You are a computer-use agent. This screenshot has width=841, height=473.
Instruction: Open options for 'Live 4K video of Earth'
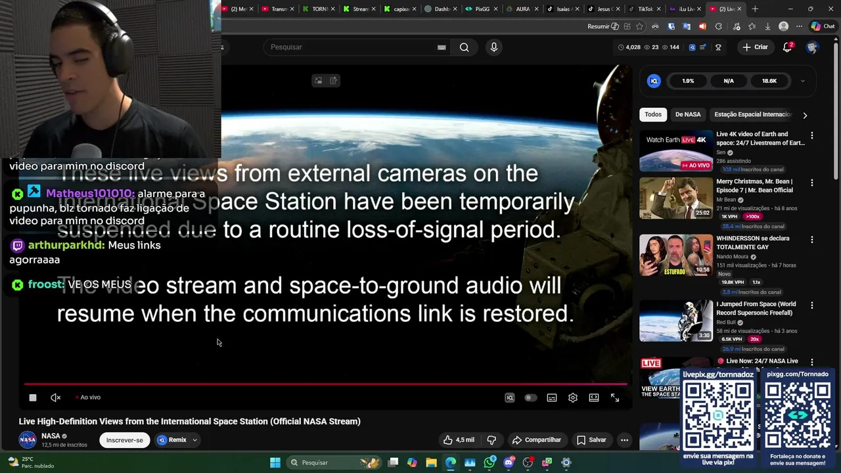(x=812, y=135)
